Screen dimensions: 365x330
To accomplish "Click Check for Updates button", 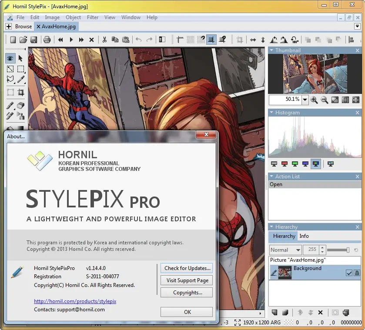I will click(187, 268).
